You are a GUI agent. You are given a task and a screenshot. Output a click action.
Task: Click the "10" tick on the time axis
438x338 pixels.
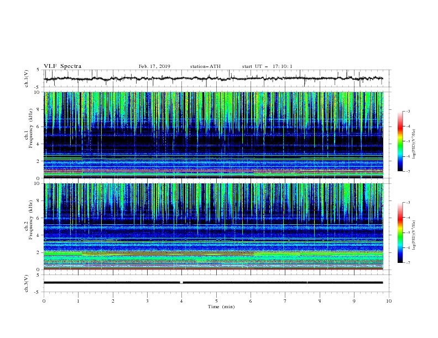pos(389,301)
